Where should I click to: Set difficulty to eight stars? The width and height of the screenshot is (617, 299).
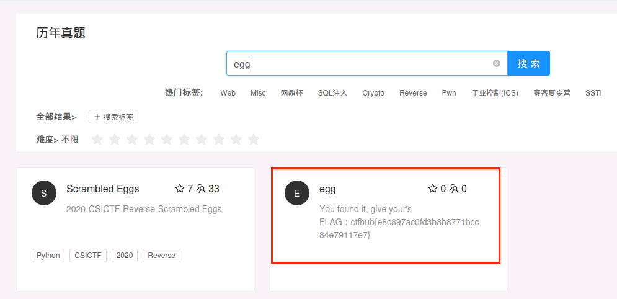(219, 140)
